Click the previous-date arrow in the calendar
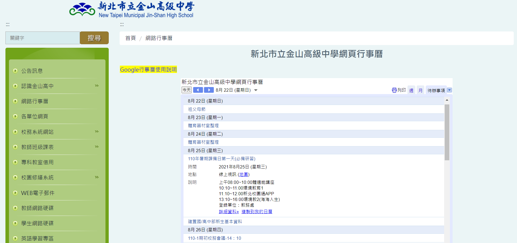The height and width of the screenshot is (243, 517). click(x=198, y=90)
